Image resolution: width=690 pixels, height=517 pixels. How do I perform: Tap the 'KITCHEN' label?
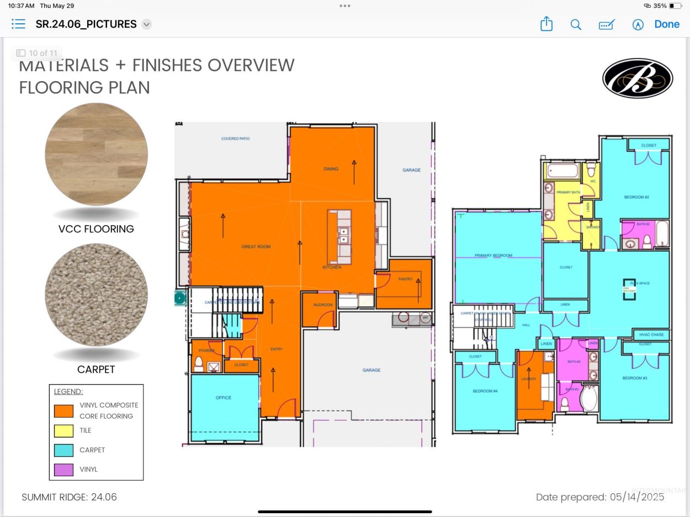click(332, 267)
